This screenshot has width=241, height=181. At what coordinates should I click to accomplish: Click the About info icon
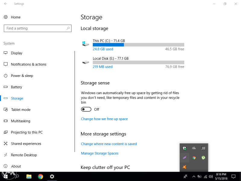click(6, 166)
